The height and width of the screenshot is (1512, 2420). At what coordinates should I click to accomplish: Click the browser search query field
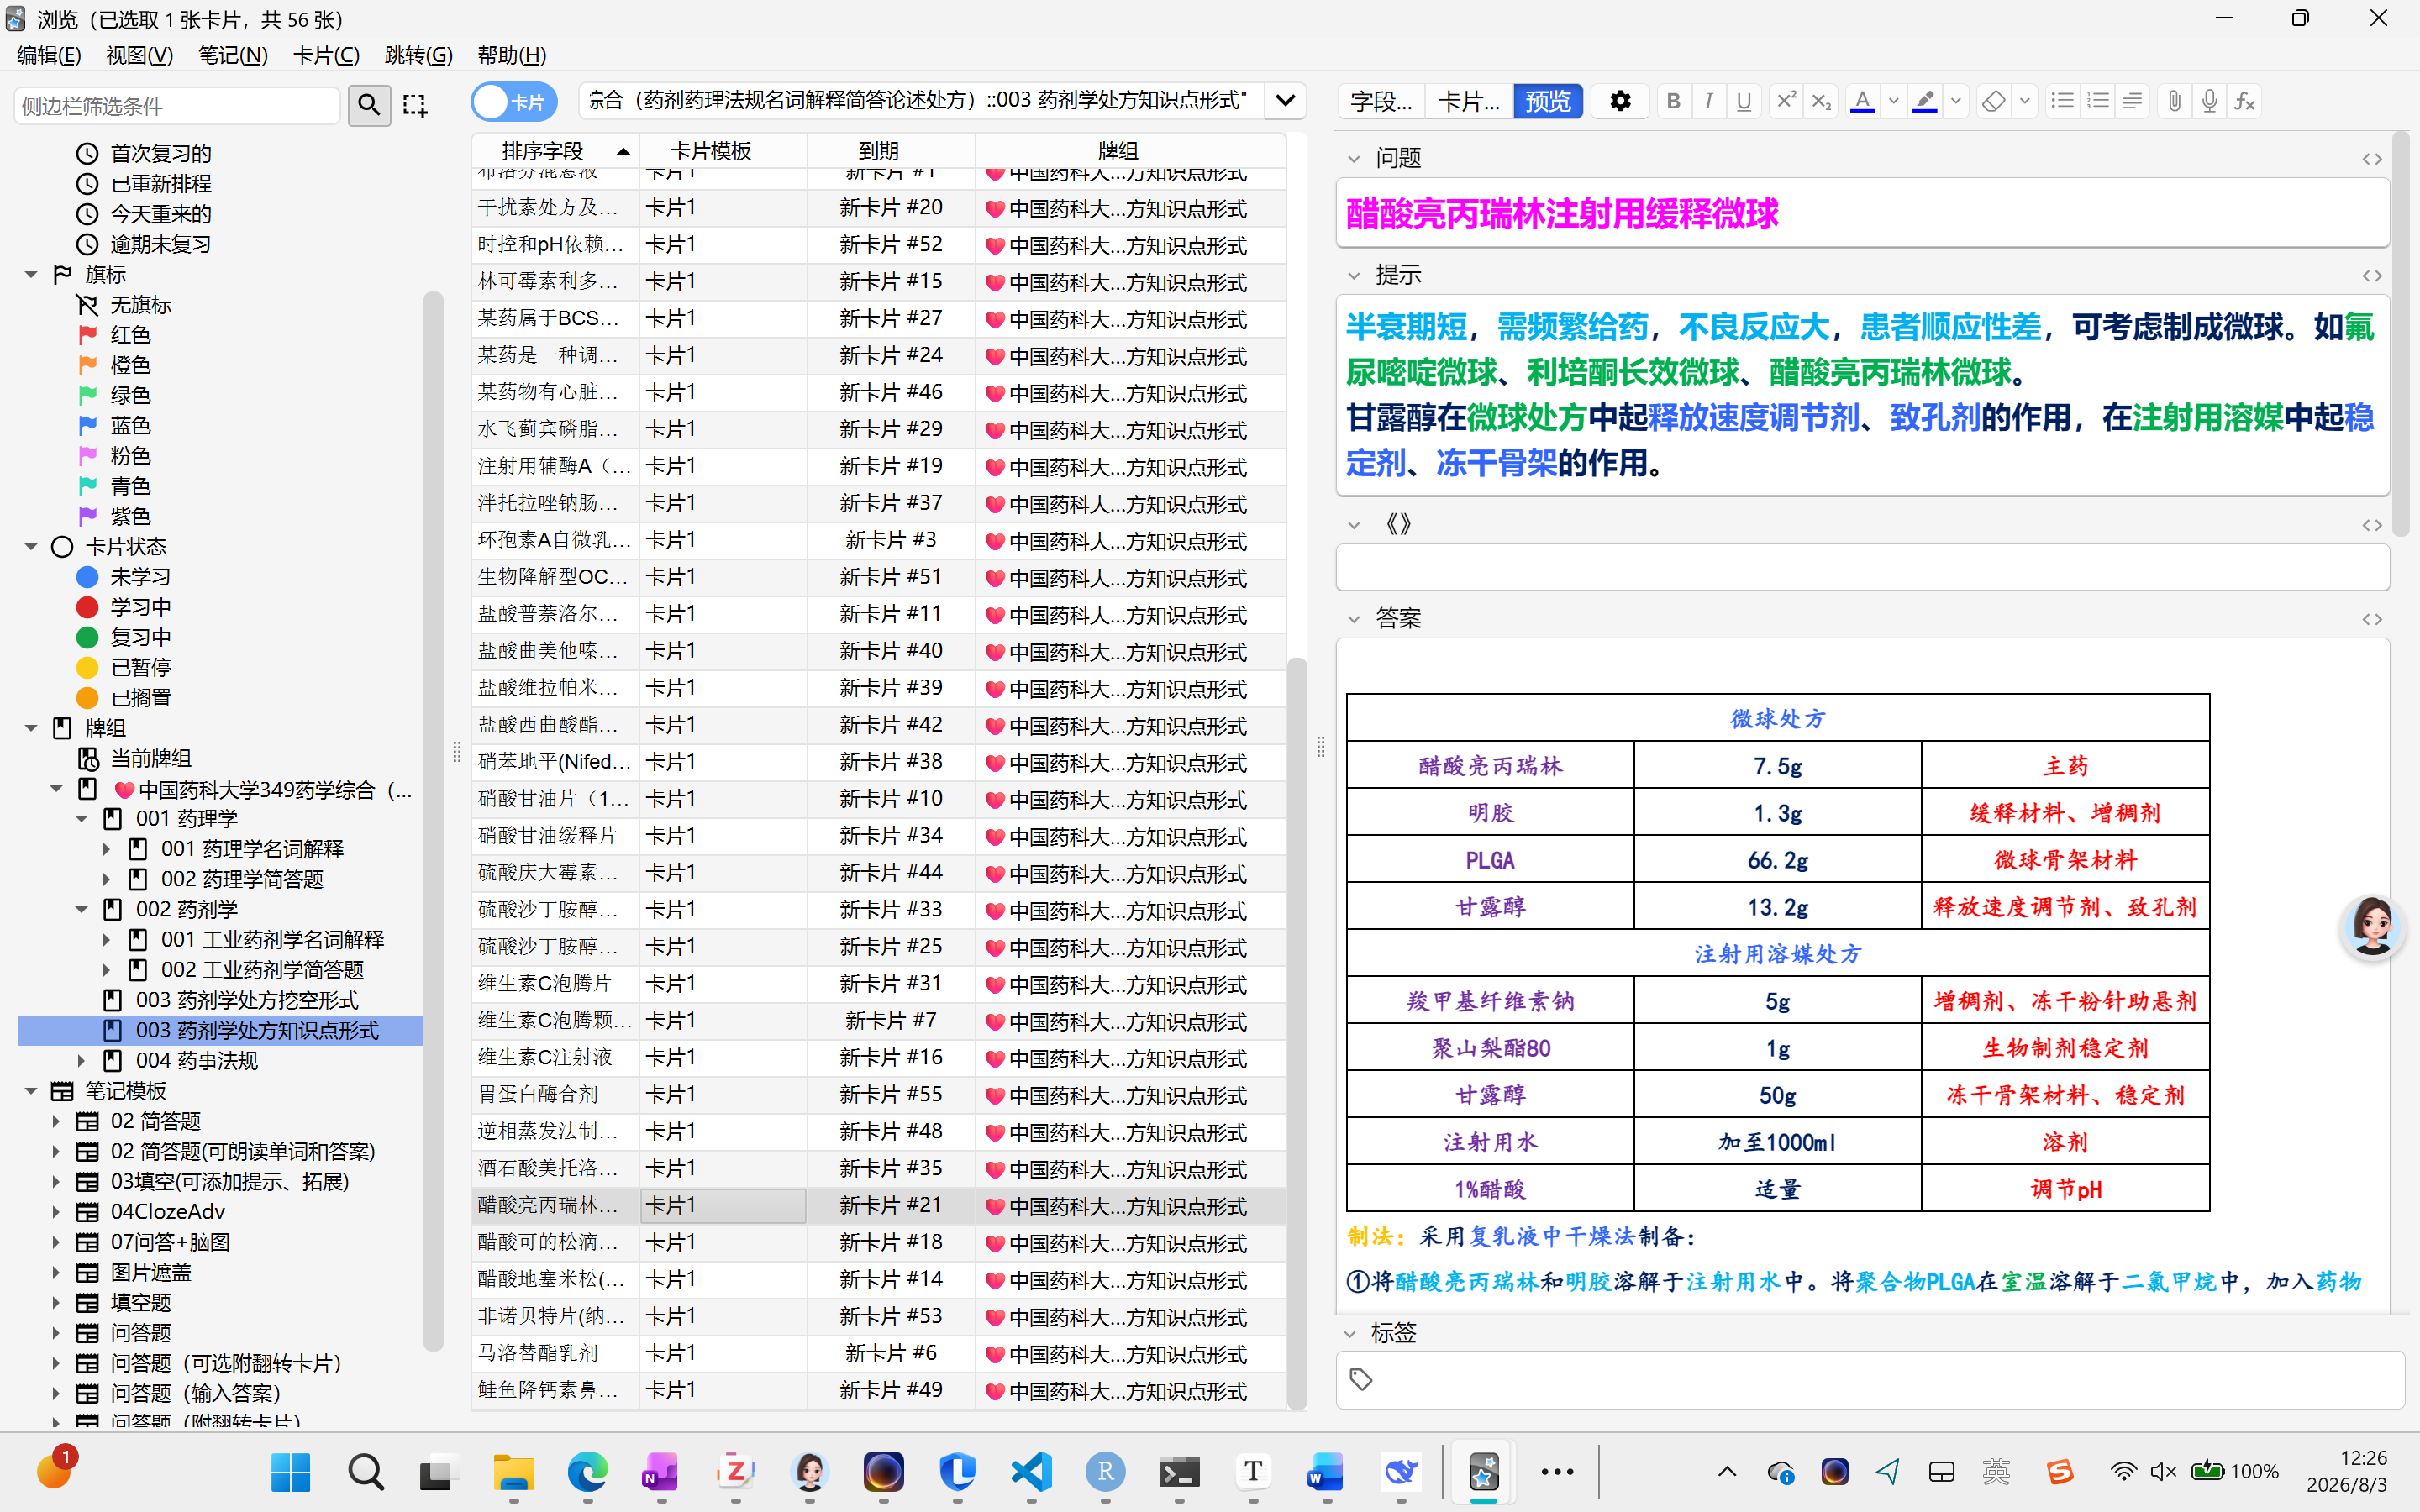(921, 101)
